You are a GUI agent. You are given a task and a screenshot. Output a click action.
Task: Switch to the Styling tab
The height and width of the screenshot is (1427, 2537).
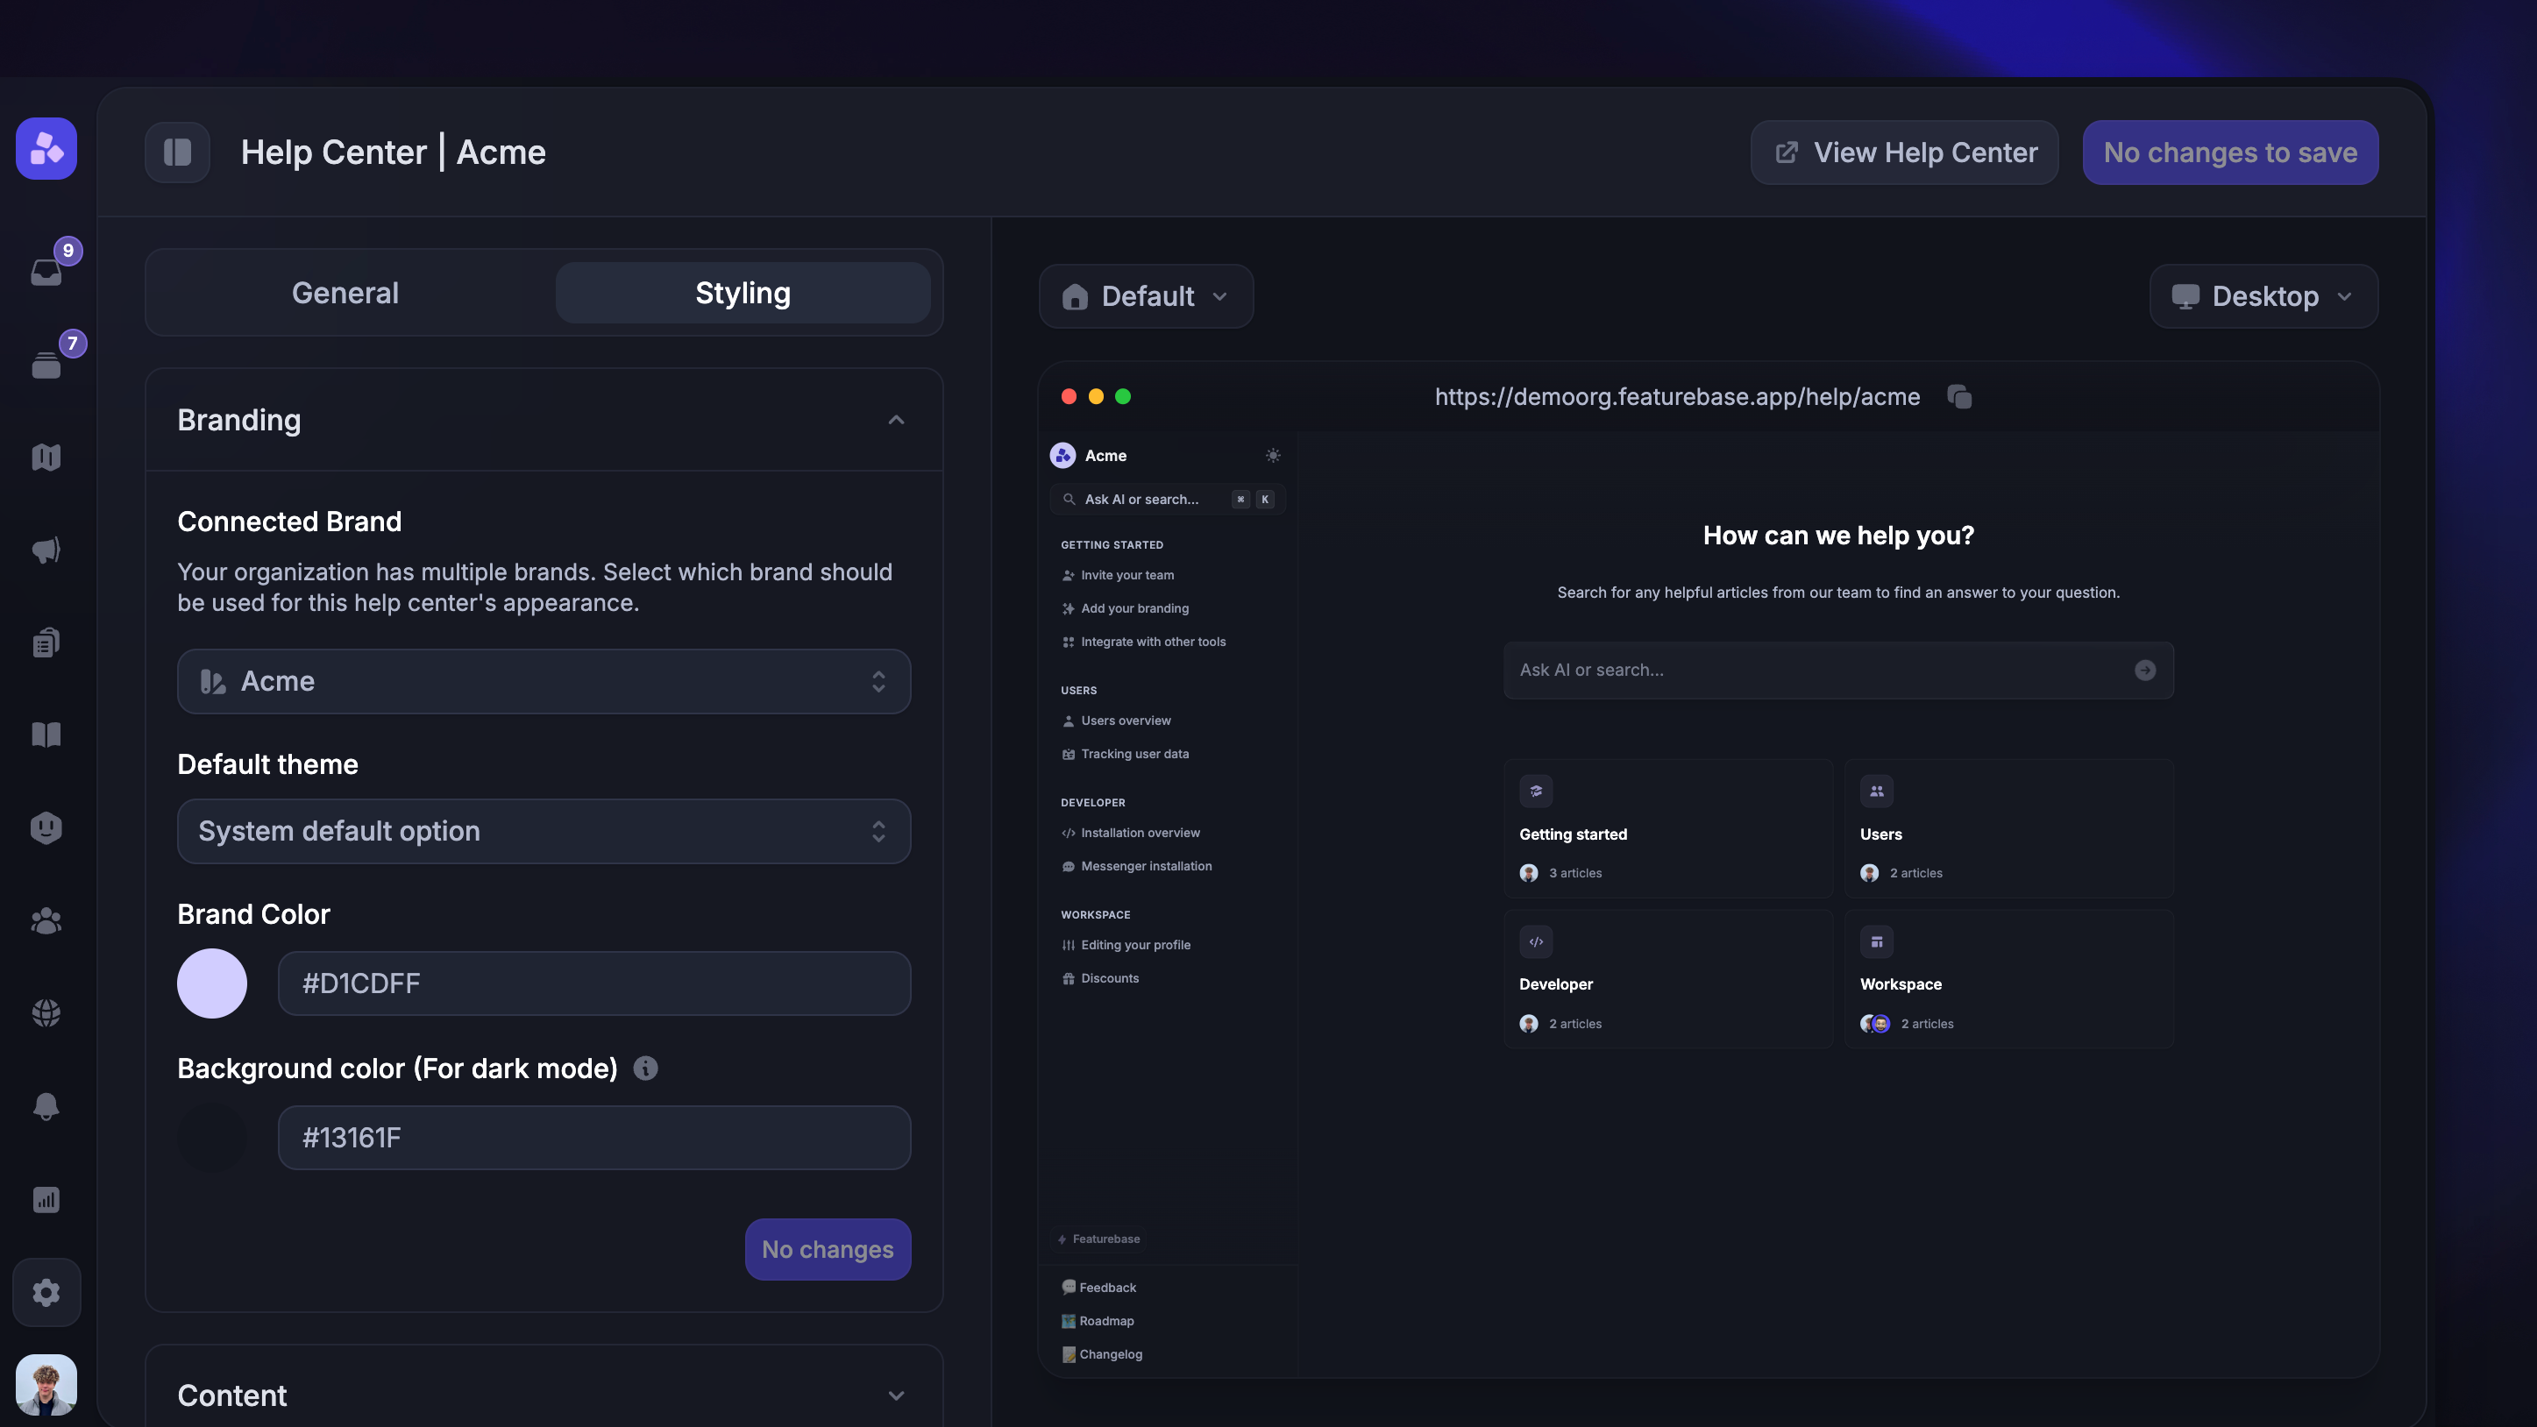click(743, 293)
